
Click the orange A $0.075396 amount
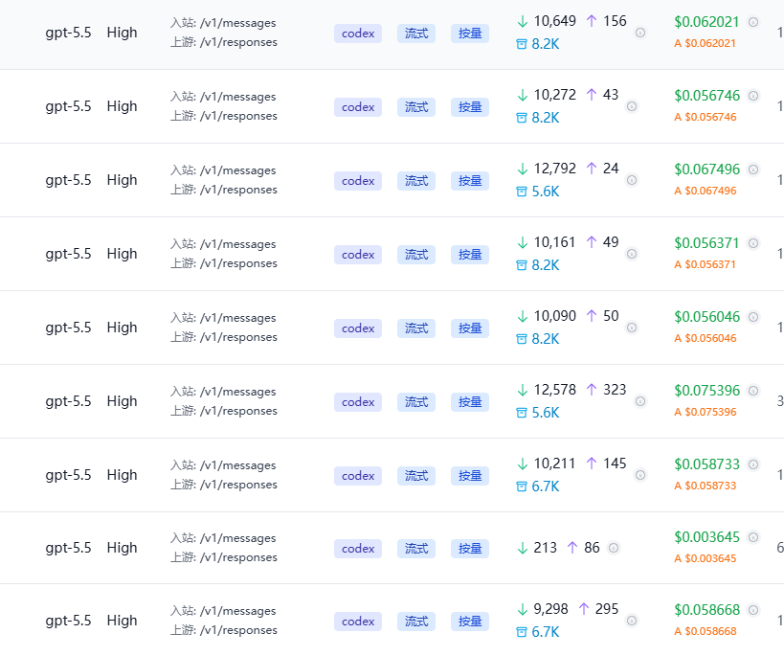(706, 412)
